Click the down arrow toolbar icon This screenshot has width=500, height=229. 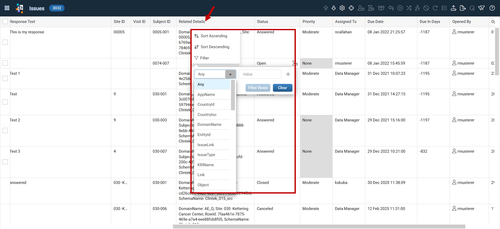click(334, 8)
